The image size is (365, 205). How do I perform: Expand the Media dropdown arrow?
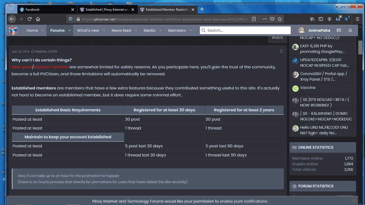pyautogui.click(x=160, y=30)
